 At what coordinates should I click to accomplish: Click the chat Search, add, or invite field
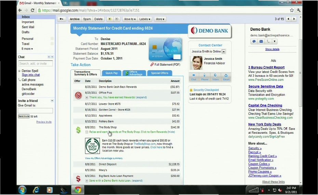35,64
